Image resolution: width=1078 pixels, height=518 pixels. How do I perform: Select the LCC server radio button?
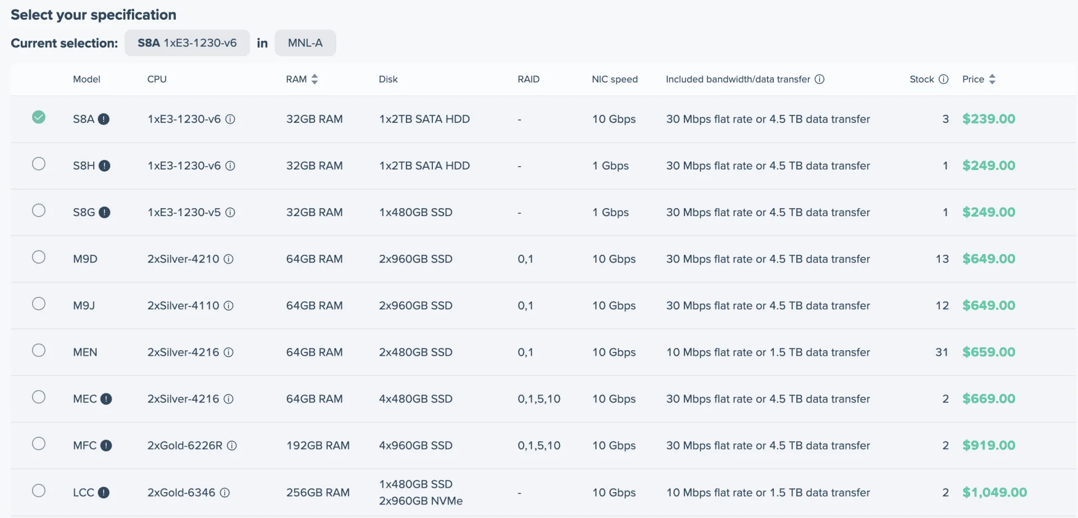[x=39, y=491]
